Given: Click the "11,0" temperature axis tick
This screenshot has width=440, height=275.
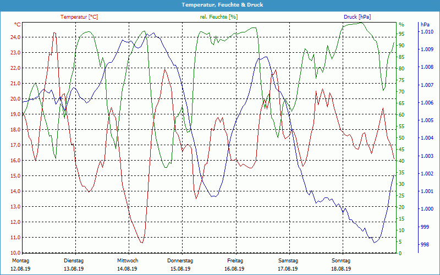Looking at the screenshot, I should pos(15,238).
